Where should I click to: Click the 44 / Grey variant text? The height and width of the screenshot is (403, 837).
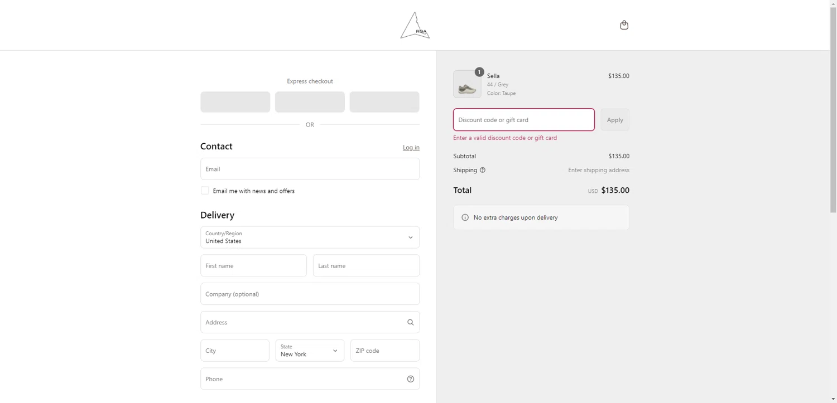(x=498, y=85)
